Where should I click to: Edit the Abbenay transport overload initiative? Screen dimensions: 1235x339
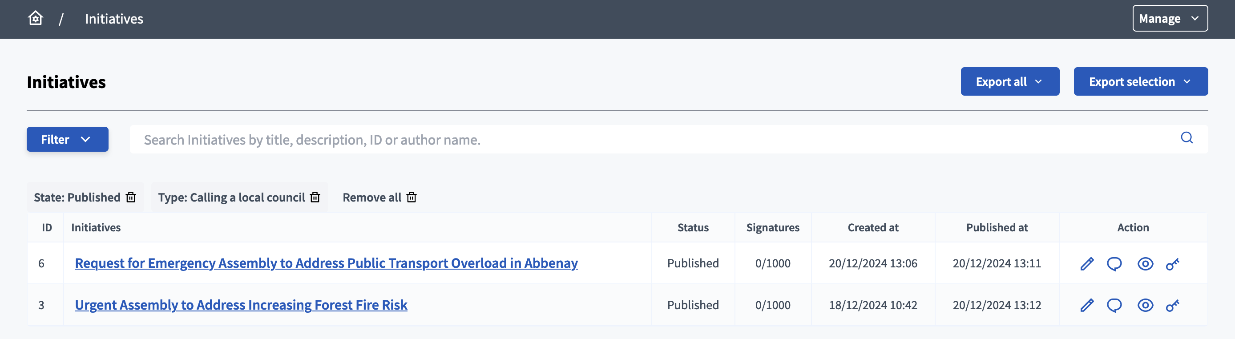pyautogui.click(x=1087, y=263)
